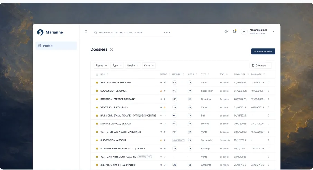This screenshot has height=170, width=313.
Task: Click PG clerk badge in VENTE SCI LES TILLEULS row
Action: (190, 107)
